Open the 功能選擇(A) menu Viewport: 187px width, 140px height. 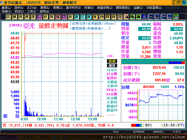(154, 8)
